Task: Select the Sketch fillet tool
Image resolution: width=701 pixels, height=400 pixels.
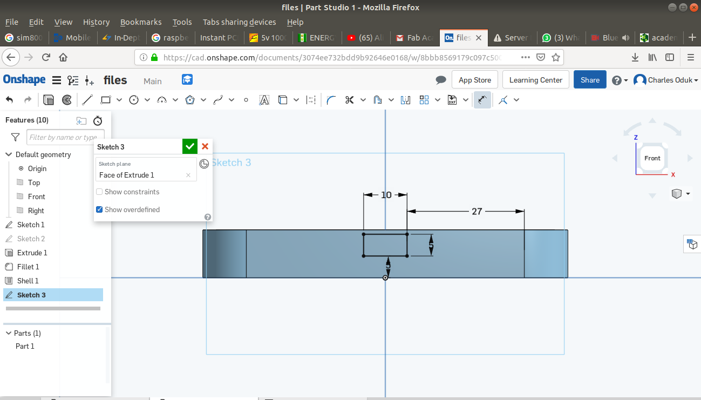Action: [331, 100]
